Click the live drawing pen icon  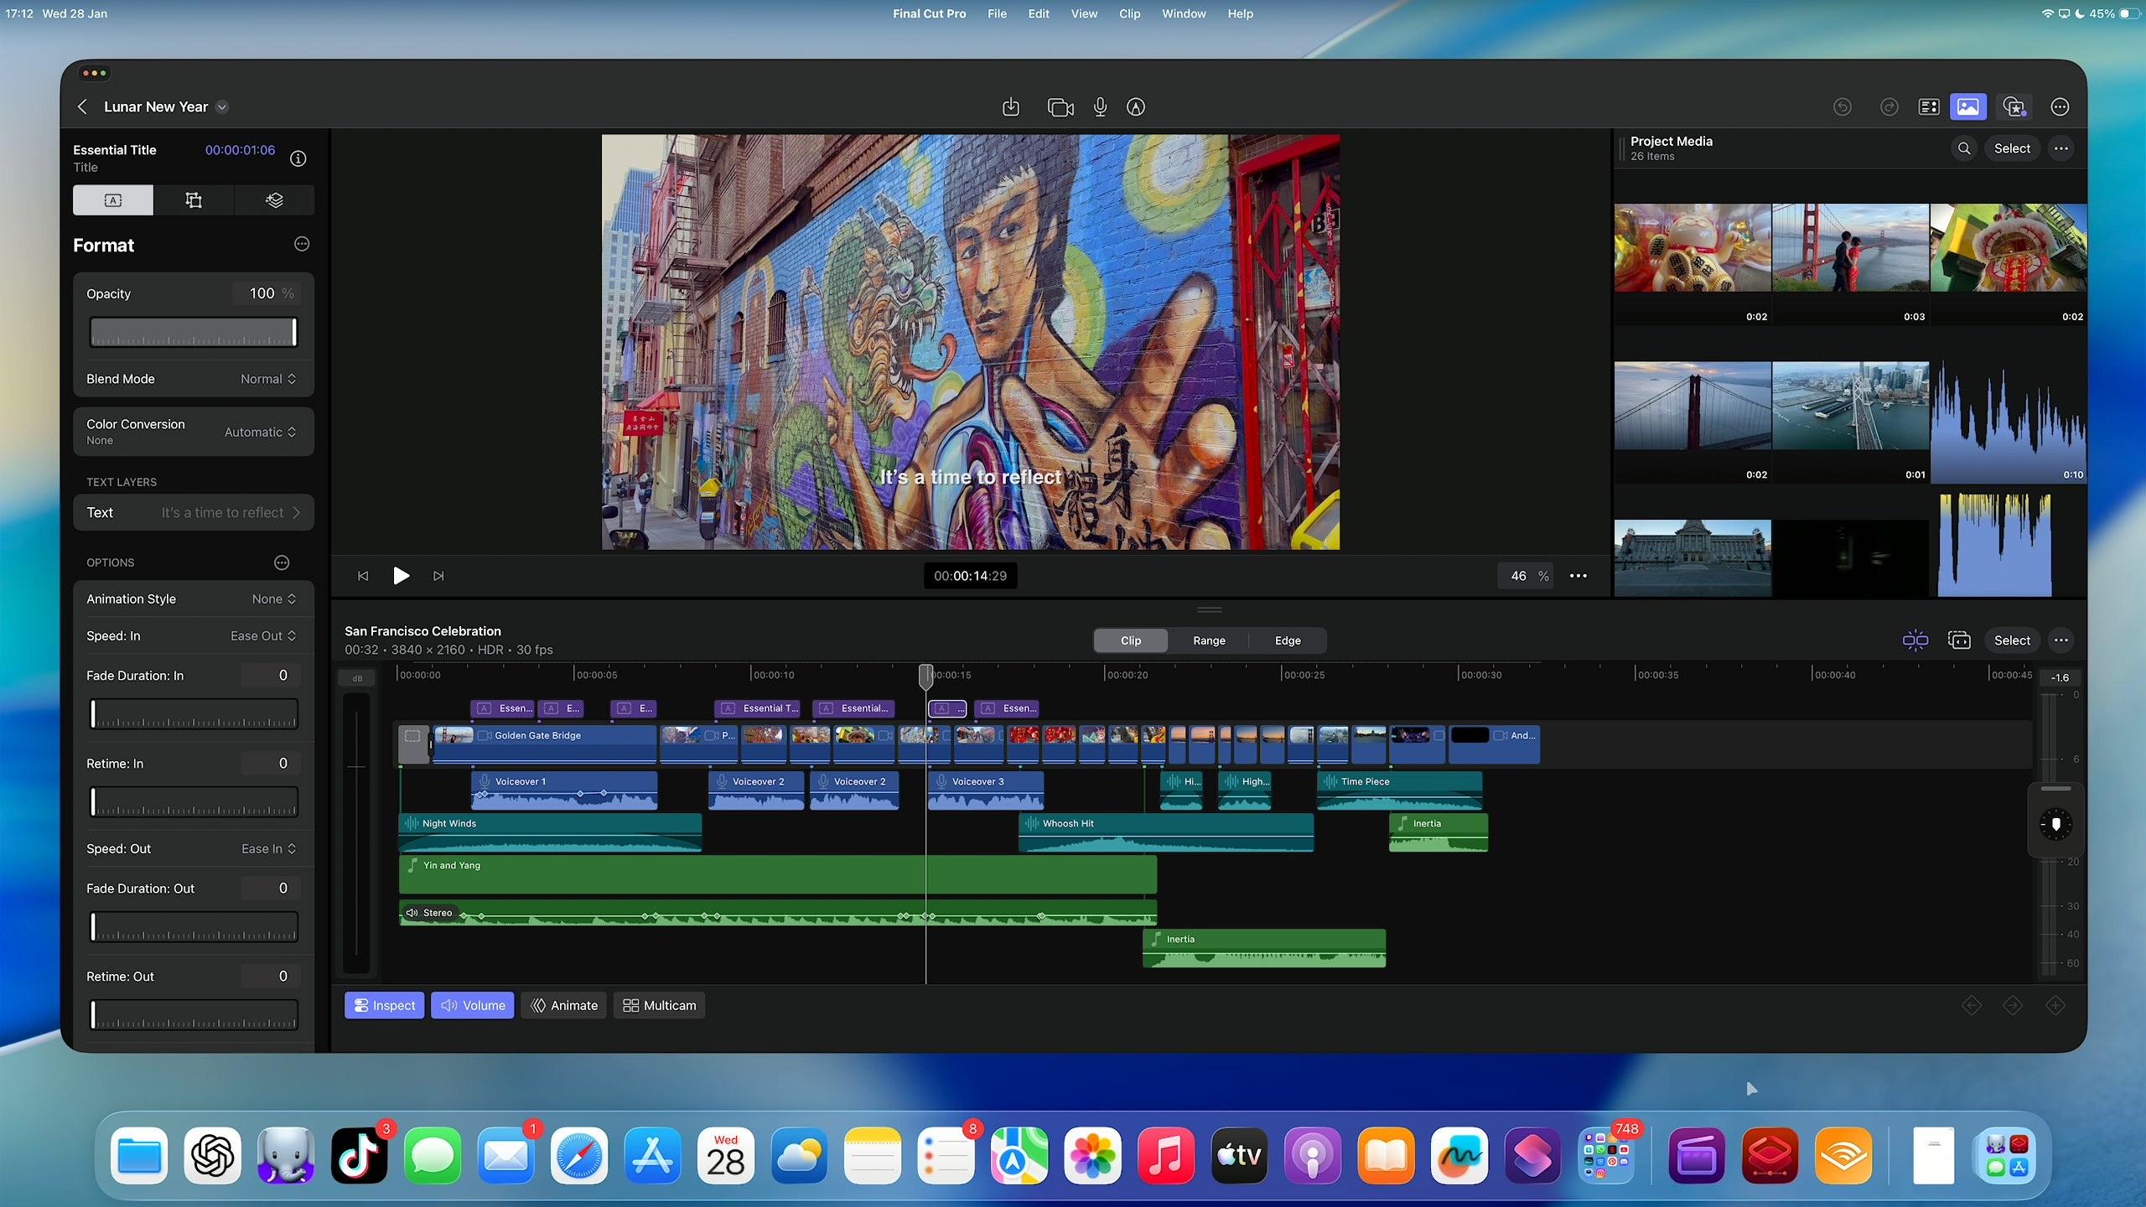click(x=1136, y=106)
